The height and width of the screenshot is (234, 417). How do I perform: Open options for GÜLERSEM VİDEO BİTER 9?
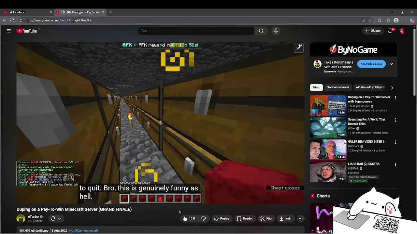[x=395, y=142]
